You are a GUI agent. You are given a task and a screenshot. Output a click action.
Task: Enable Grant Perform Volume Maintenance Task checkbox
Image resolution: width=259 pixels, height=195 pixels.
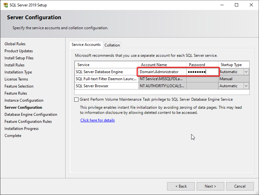tap(76, 99)
